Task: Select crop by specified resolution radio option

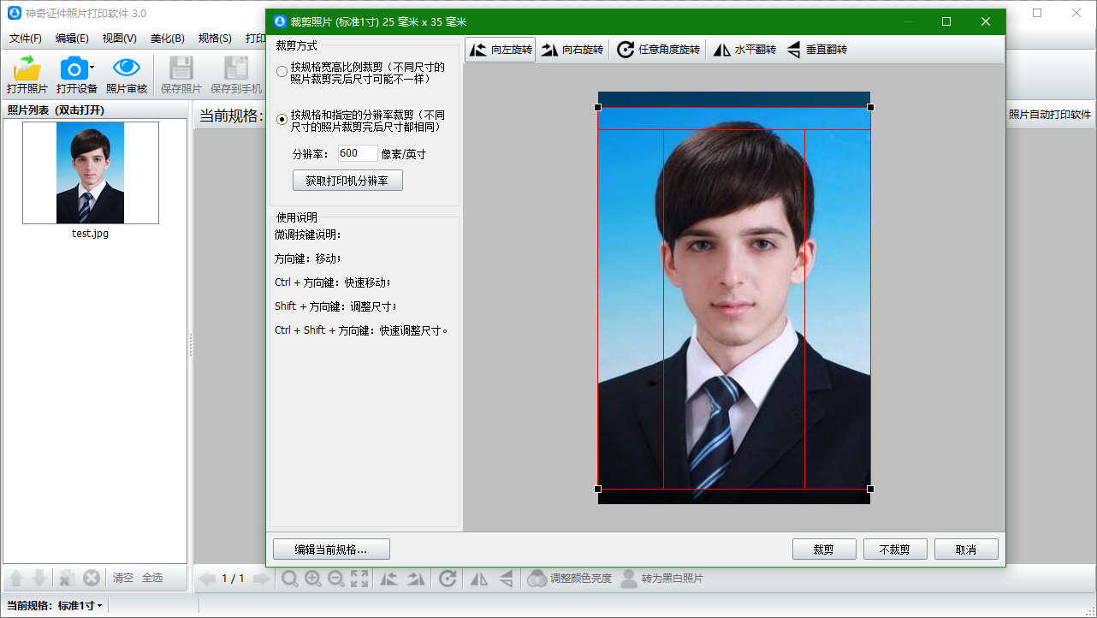Action: click(x=282, y=120)
